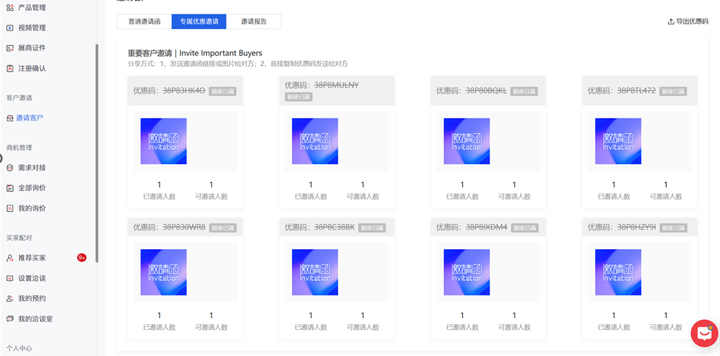The height and width of the screenshot is (356, 720).
Task: Open 我的询价 in the sidebar
Action: click(32, 209)
